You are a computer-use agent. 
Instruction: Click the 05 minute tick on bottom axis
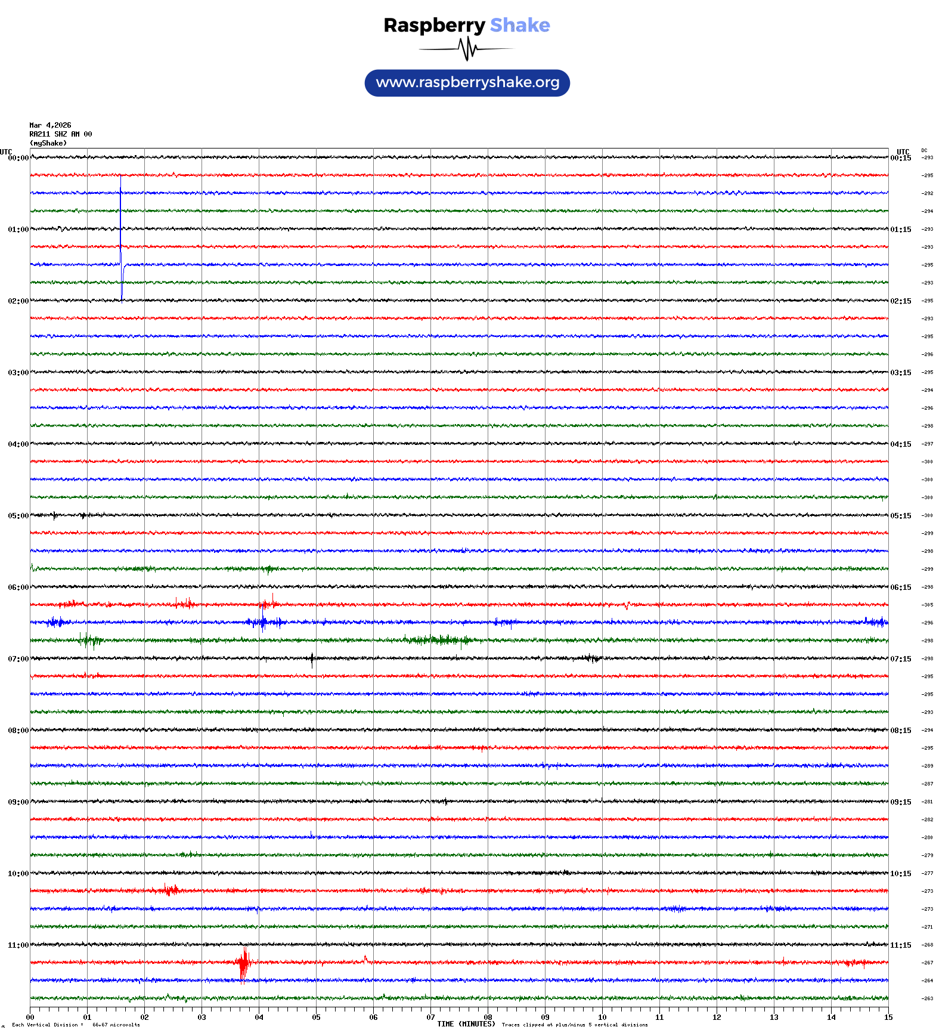pyautogui.click(x=316, y=1017)
